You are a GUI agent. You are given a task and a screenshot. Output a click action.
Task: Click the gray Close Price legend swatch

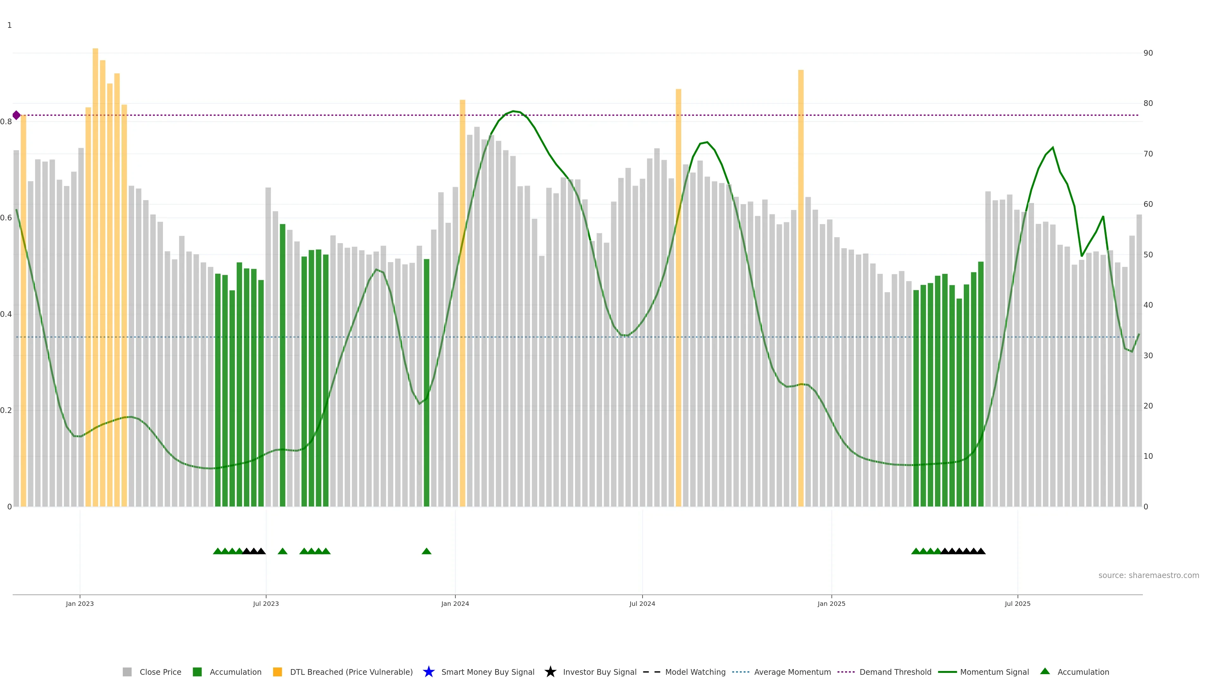pos(127,672)
